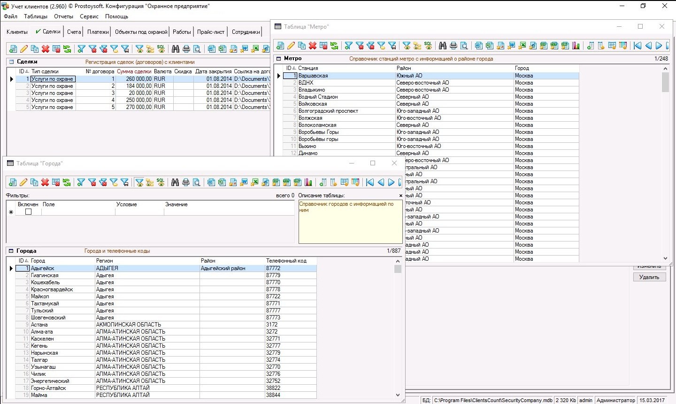Image resolution: width=676 pixels, height=404 pixels.
Task: Switch to the Объекты под охраной tab
Action: point(141,32)
